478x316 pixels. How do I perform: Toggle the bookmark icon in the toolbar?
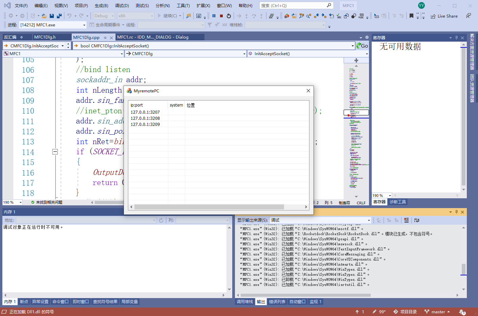coord(411,16)
